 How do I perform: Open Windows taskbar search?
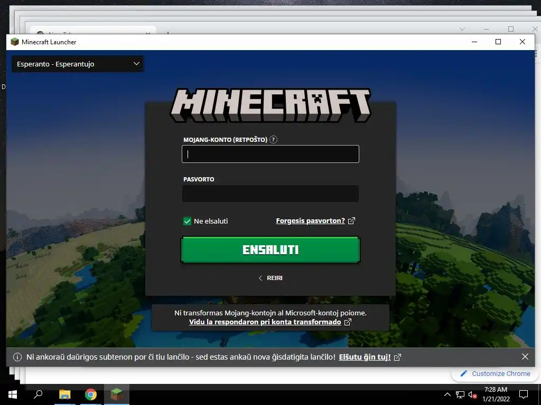point(38,394)
